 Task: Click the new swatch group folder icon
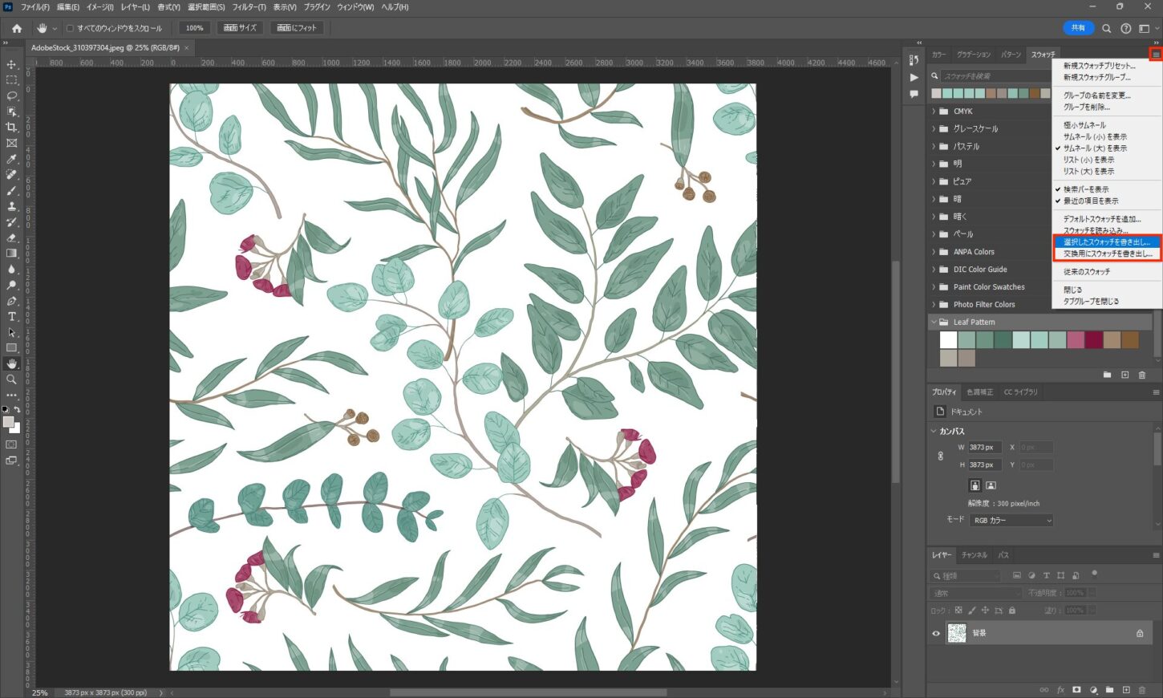tap(1107, 375)
